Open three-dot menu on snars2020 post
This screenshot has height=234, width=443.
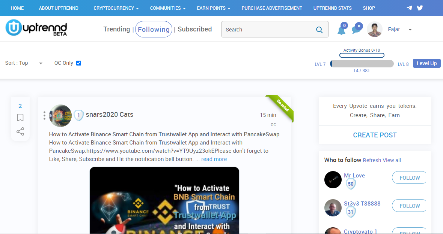click(x=44, y=115)
